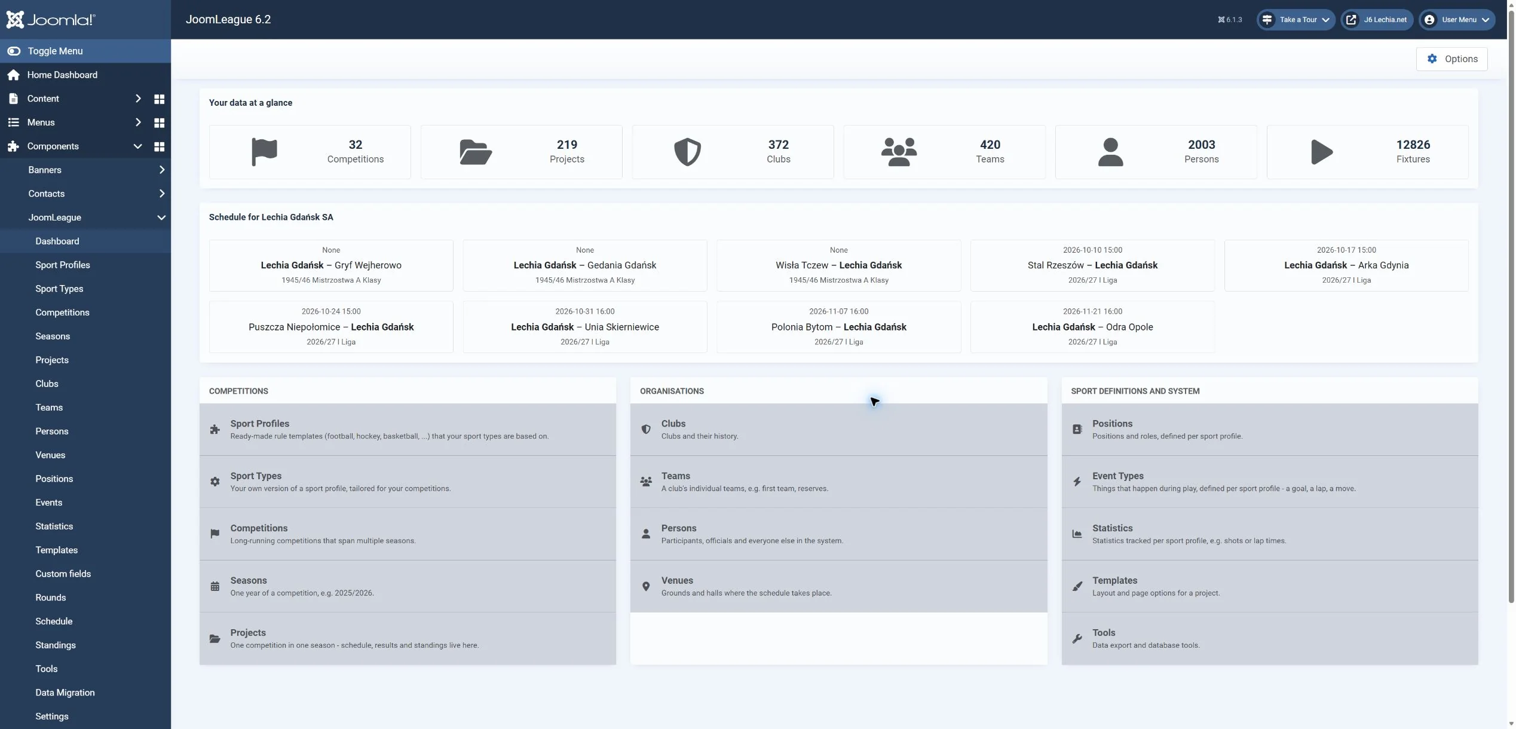
Task: Click the Teams panel group icon
Action: [646, 482]
